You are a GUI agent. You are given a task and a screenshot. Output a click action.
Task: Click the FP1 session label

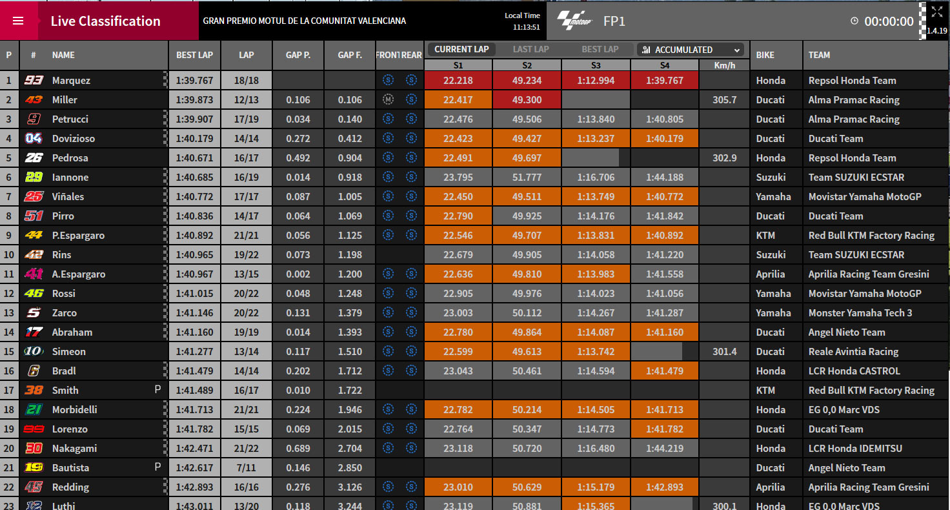pos(614,21)
